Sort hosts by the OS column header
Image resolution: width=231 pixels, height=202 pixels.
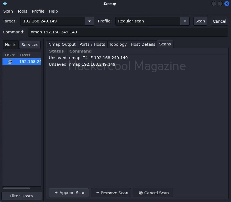click(x=10, y=55)
